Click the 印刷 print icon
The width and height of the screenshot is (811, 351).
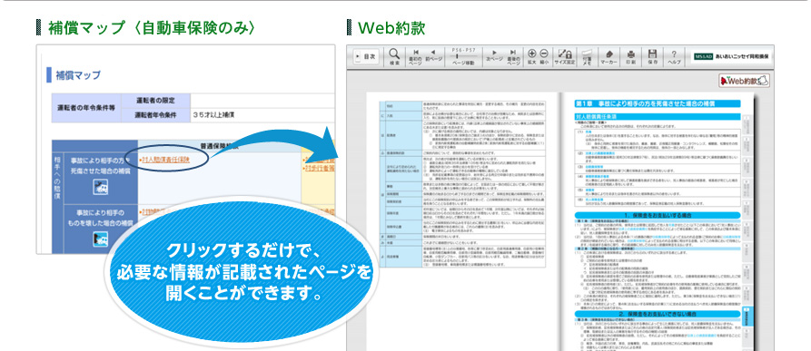coord(631,56)
